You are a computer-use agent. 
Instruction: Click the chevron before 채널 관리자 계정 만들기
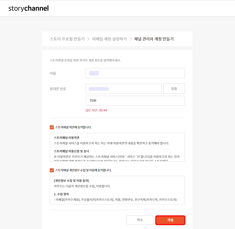coord(130,39)
